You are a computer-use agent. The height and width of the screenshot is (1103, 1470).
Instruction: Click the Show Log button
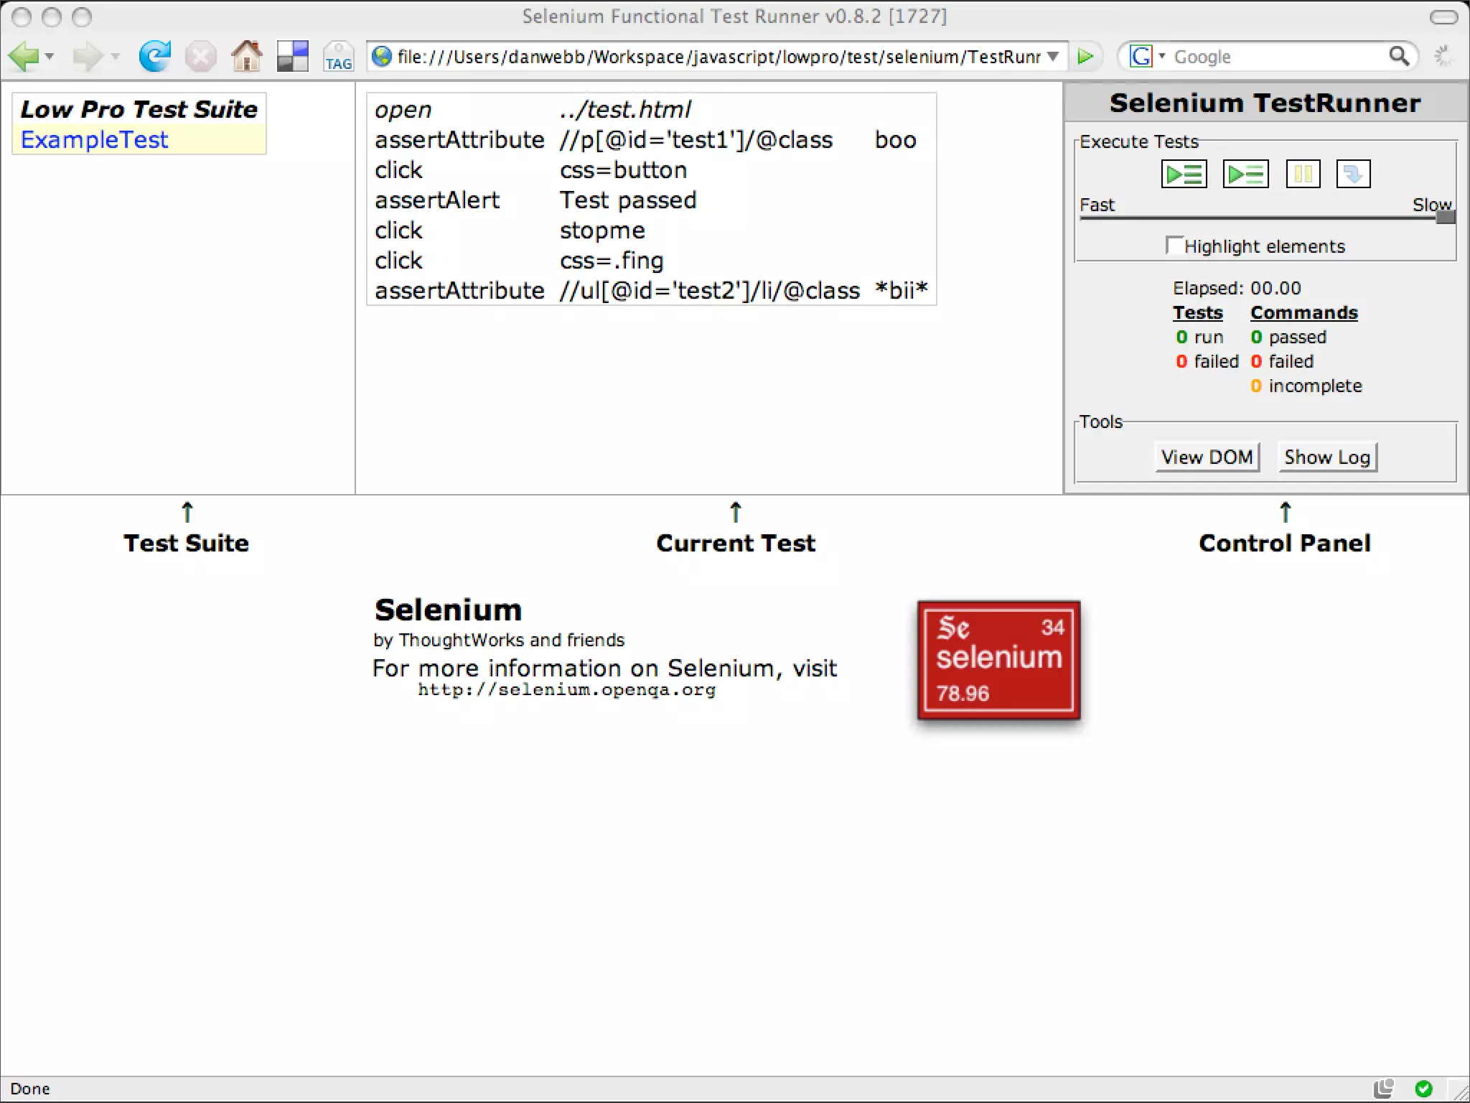tap(1326, 457)
